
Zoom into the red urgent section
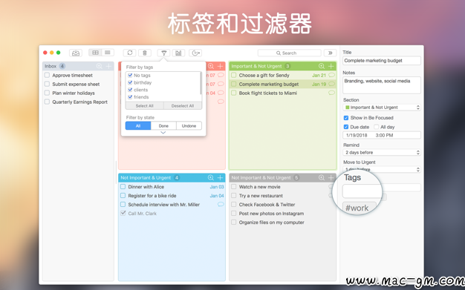tap(210, 66)
